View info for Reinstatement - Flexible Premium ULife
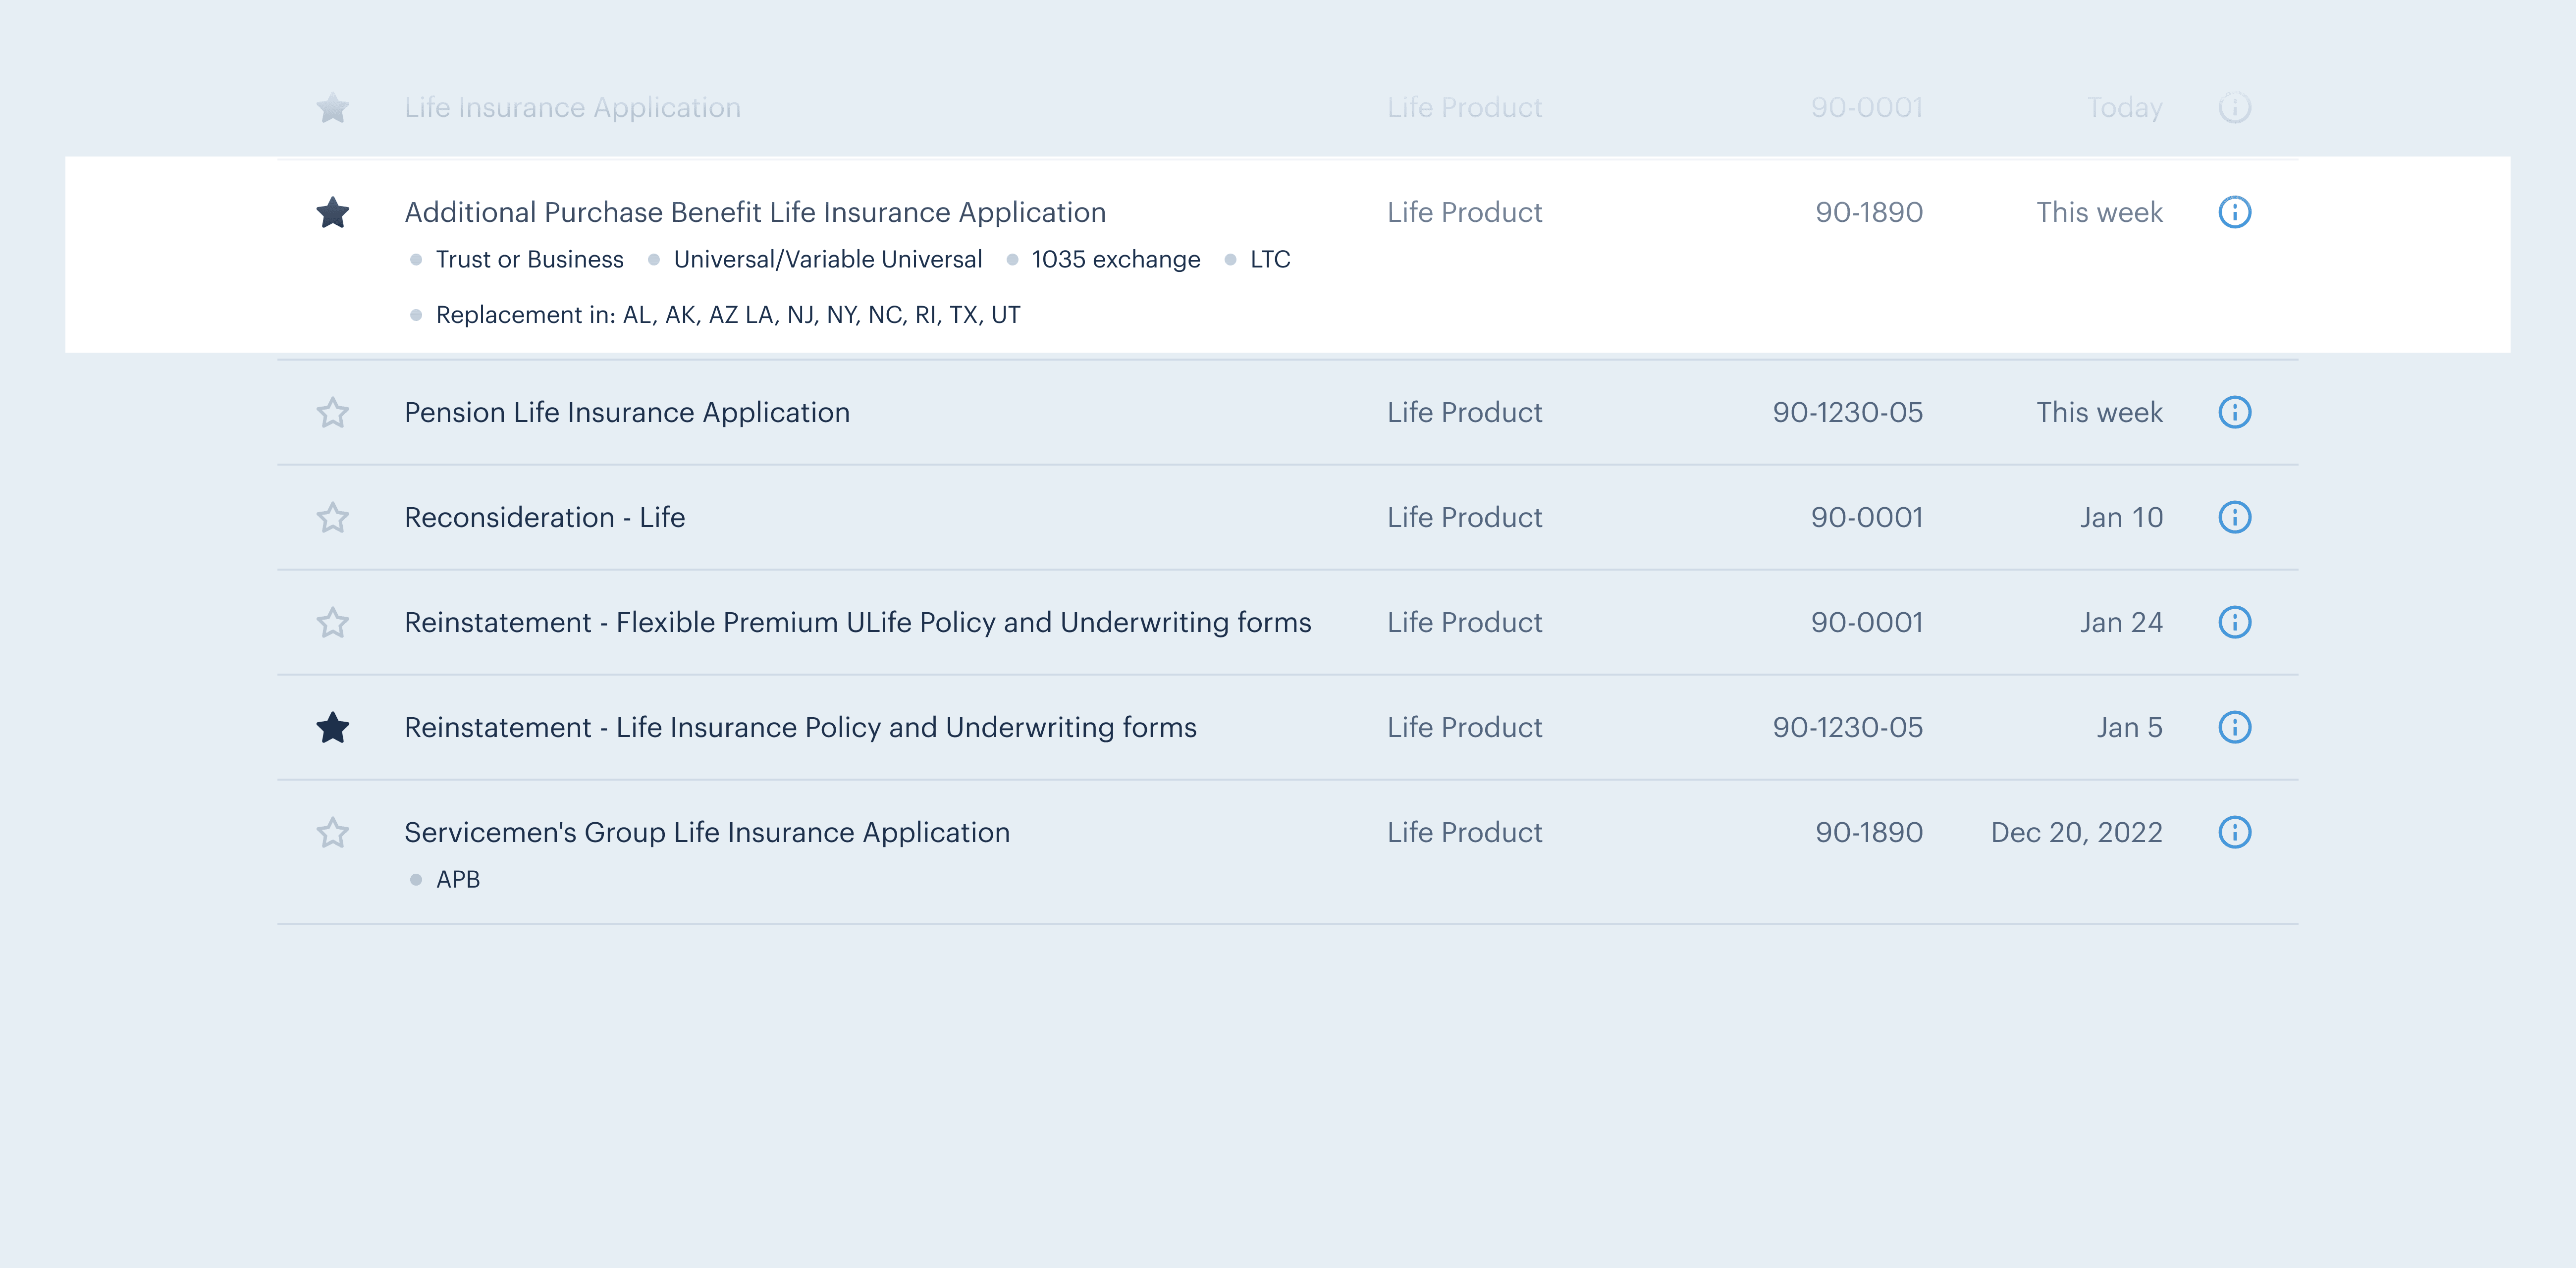This screenshot has height=1268, width=2576. (2234, 622)
